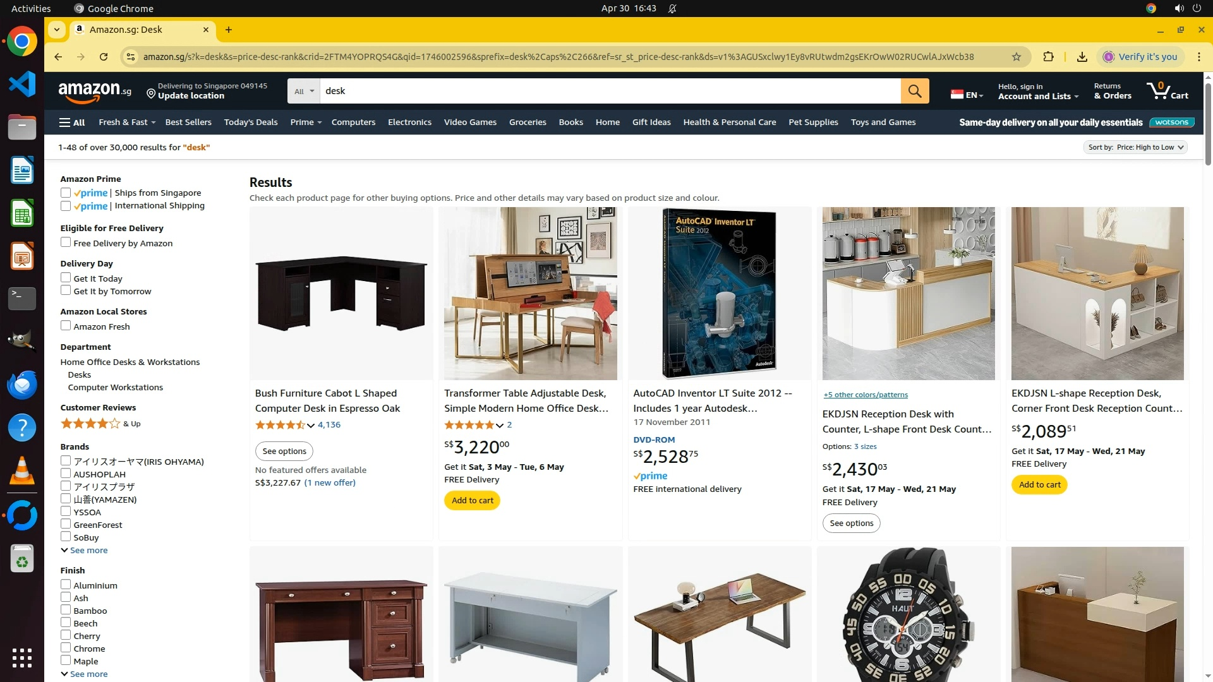Open the Today's Deals menu item
1213x682 pixels.
tap(251, 122)
